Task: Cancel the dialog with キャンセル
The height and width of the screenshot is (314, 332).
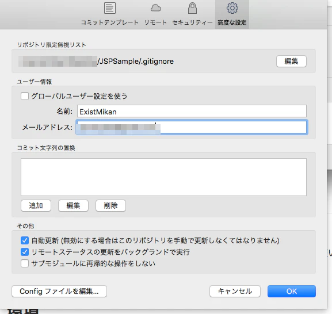Action: point(235,292)
